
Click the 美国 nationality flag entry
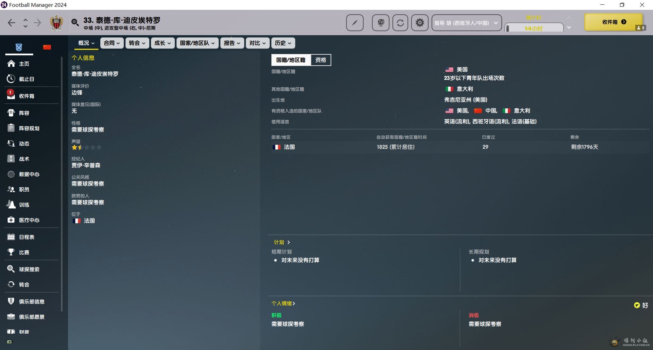click(x=456, y=69)
